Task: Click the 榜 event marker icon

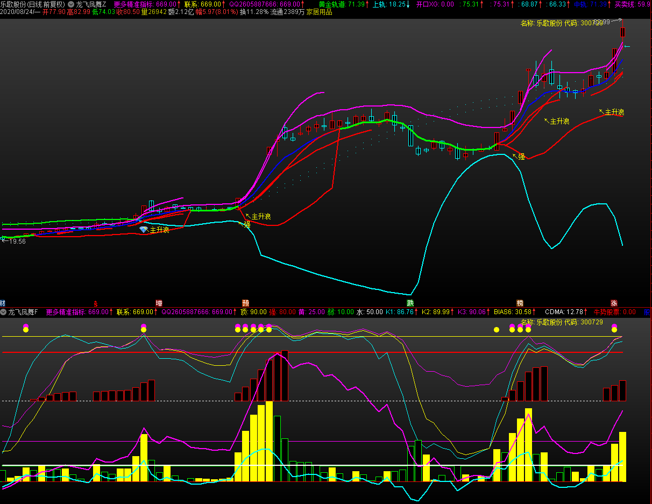Action: (x=520, y=303)
